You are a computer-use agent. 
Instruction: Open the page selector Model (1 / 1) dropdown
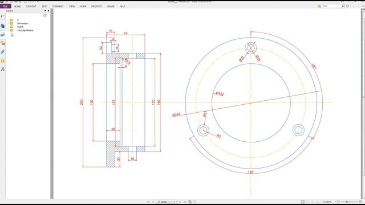167,202
